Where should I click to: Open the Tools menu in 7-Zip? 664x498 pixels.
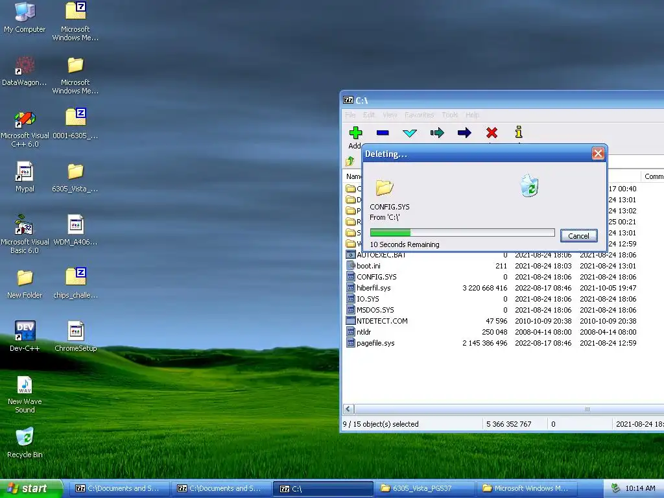pyautogui.click(x=450, y=115)
